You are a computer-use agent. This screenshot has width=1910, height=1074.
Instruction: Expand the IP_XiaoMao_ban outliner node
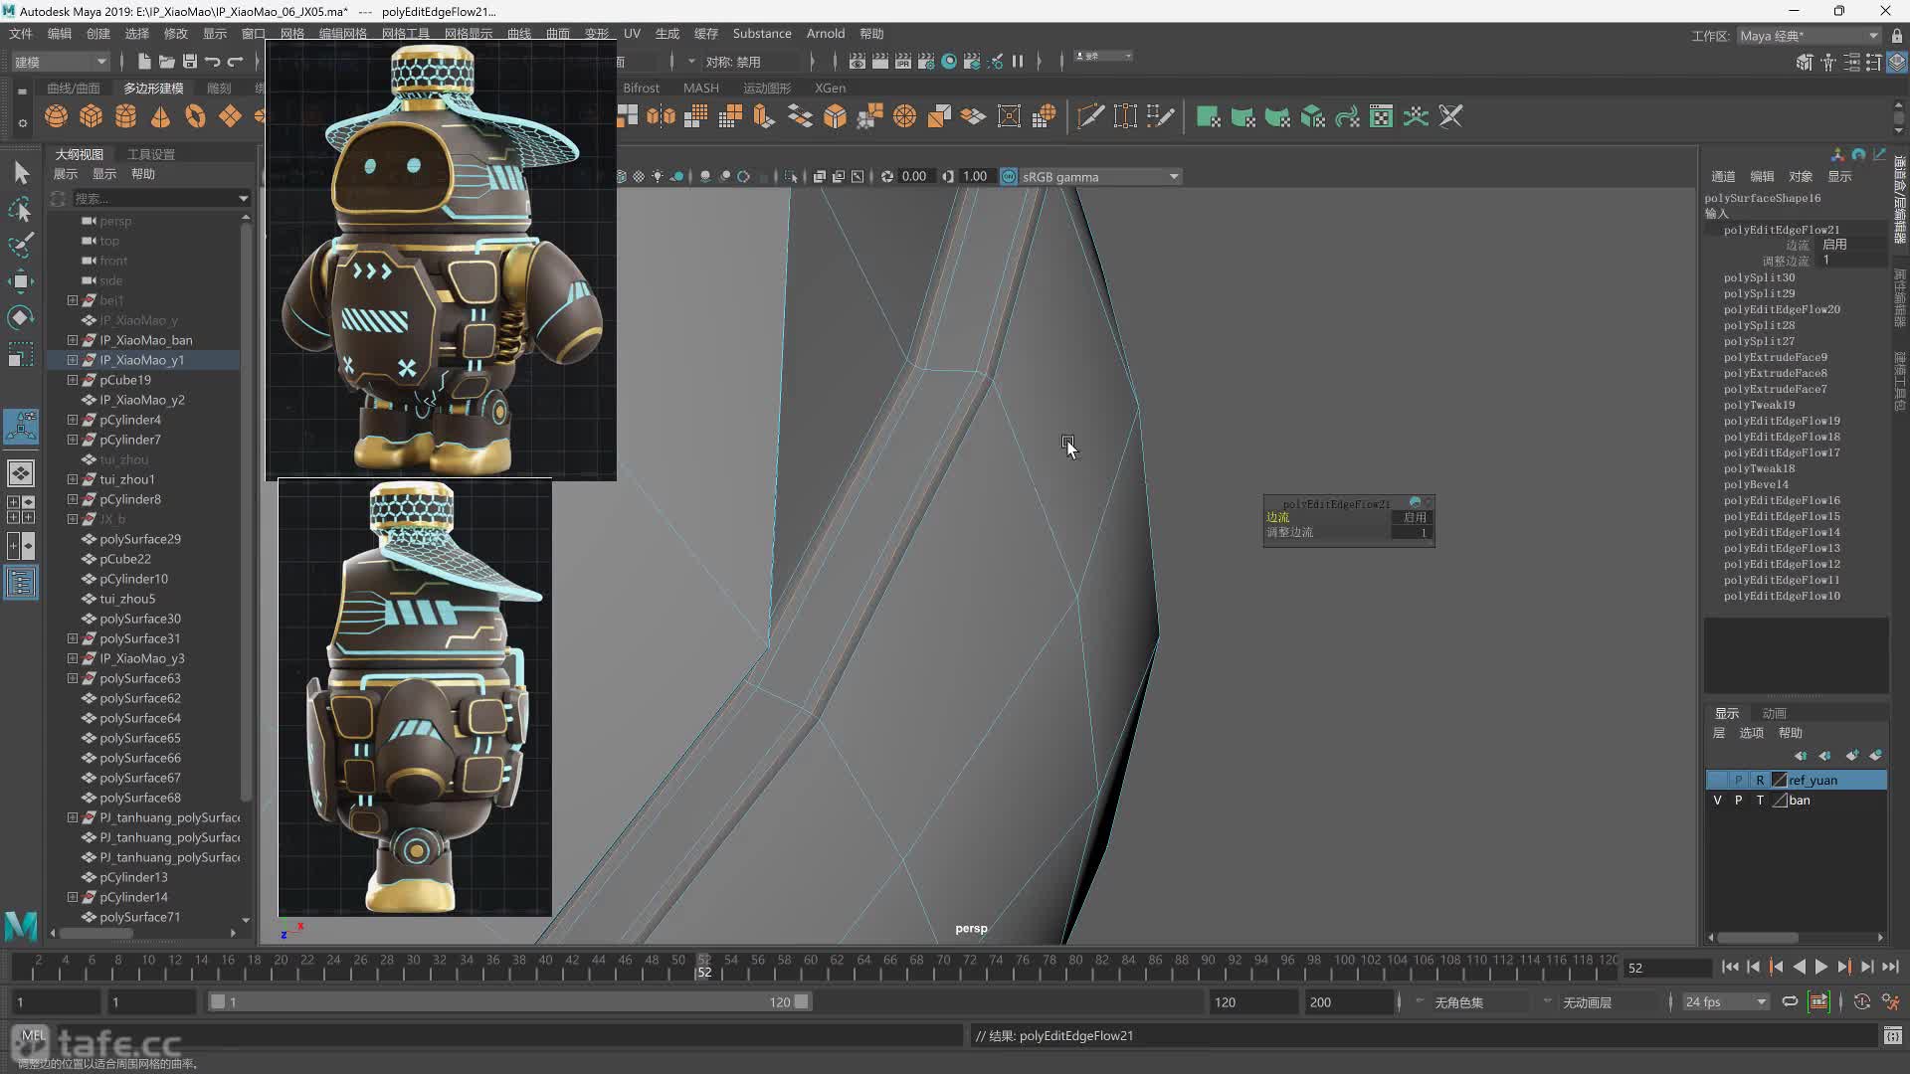pos(72,340)
